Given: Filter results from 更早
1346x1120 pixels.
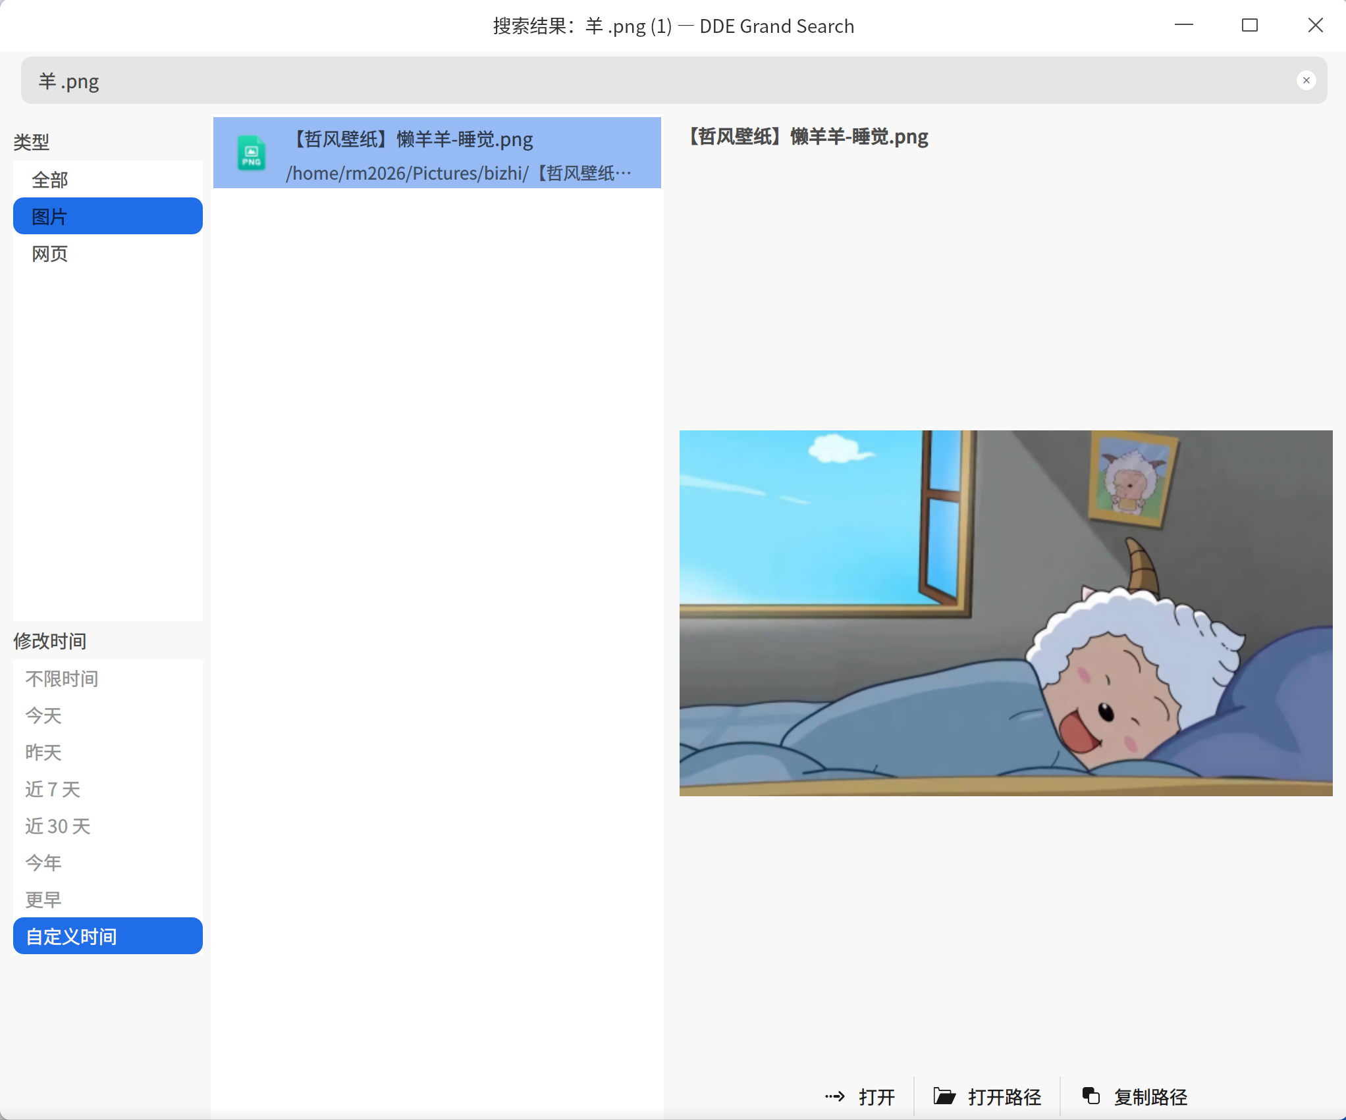Looking at the screenshot, I should point(108,900).
